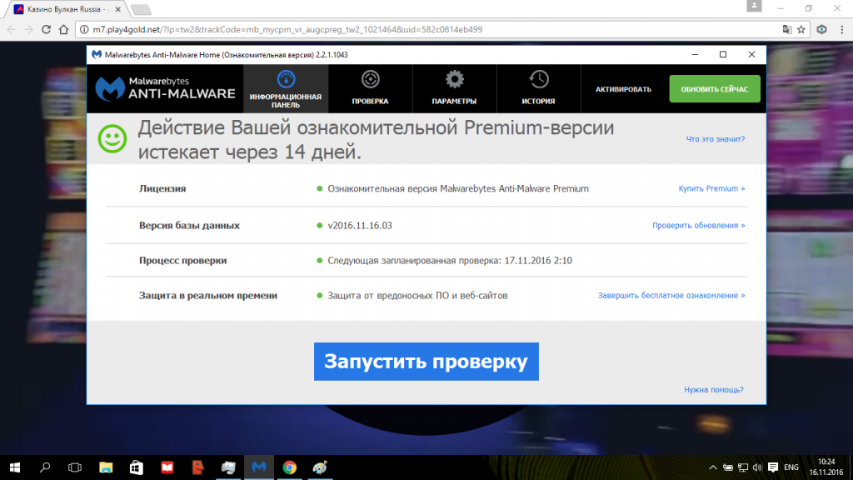Bookmark this page with the star icon

[801, 29]
